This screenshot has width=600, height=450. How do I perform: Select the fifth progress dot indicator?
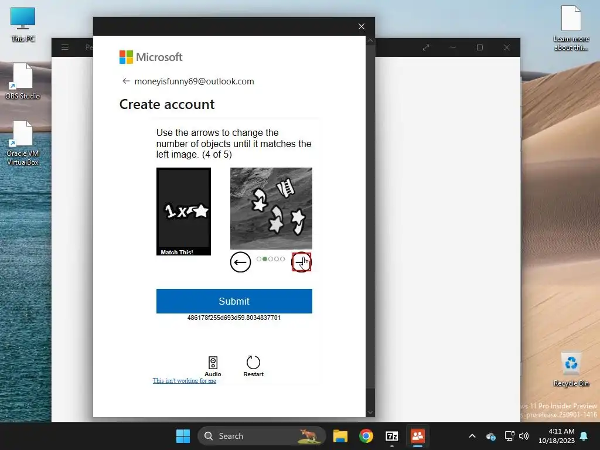click(x=282, y=259)
